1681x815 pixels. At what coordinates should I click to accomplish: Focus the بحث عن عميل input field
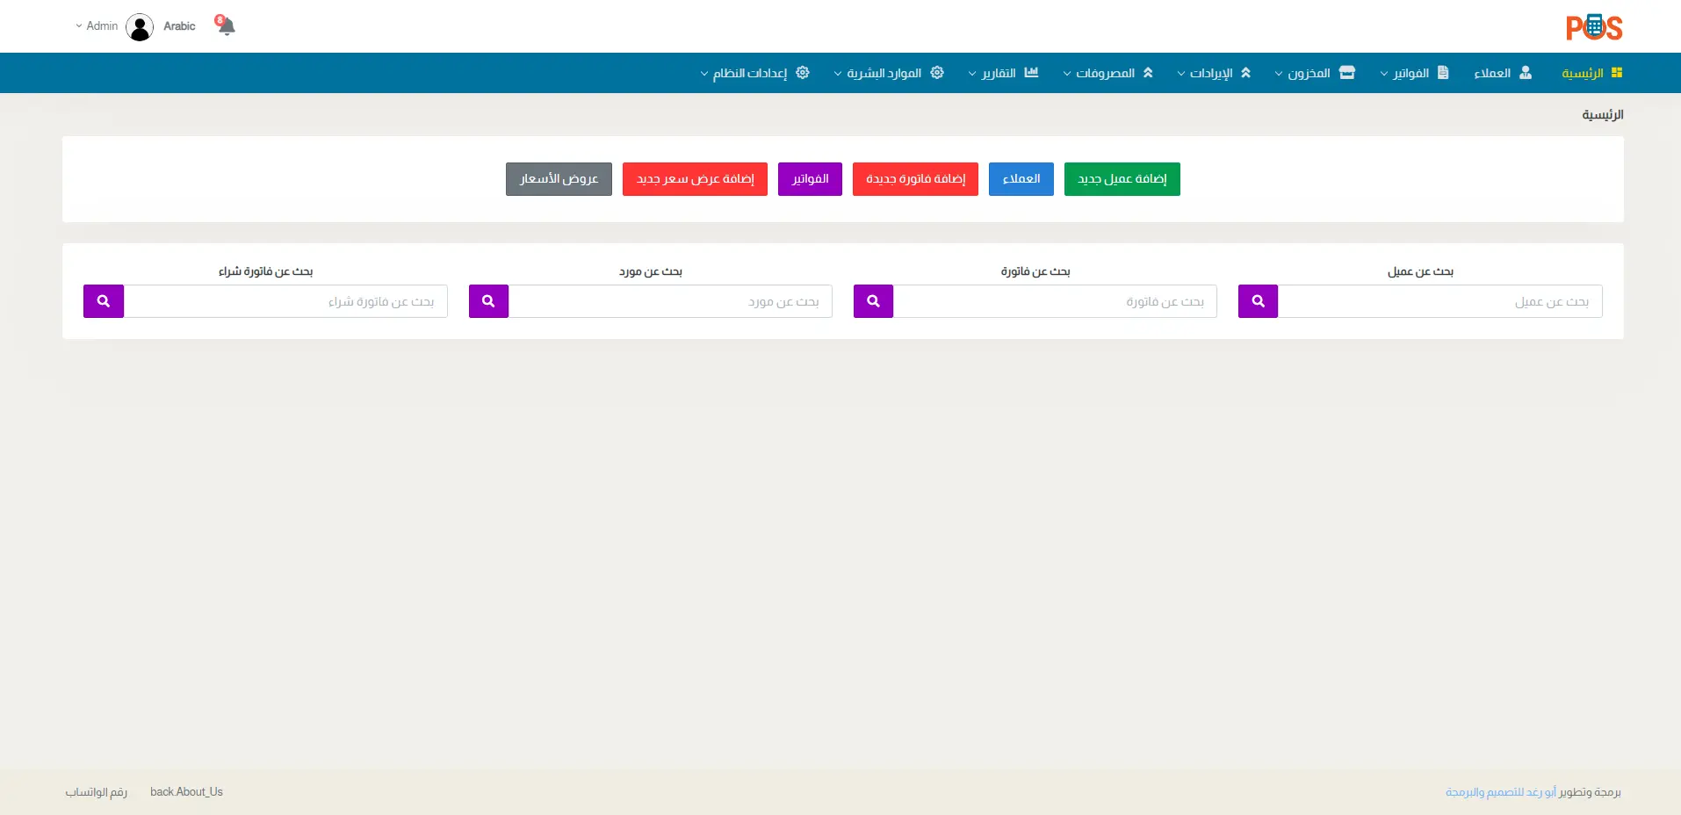point(1439,301)
